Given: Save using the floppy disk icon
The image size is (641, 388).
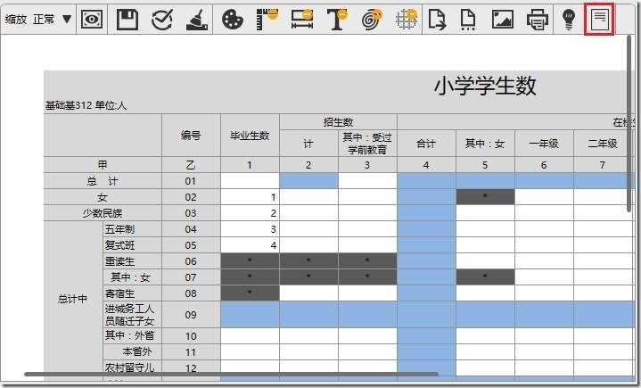Looking at the screenshot, I should pos(127,20).
